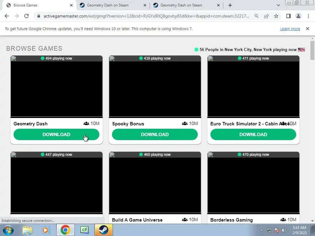View site security lock info
The image size is (315, 236).
pos(39,16)
